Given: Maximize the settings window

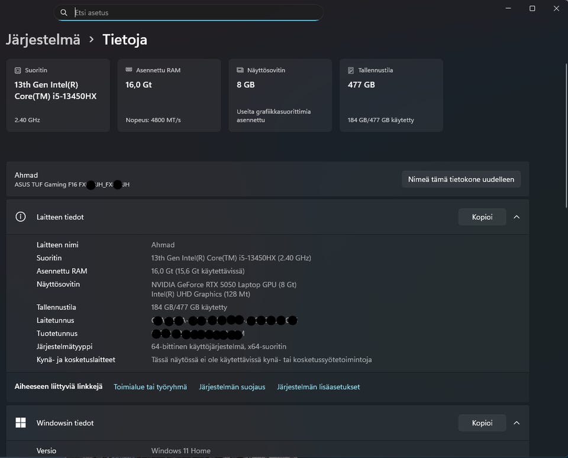Looking at the screenshot, I should tap(532, 8).
